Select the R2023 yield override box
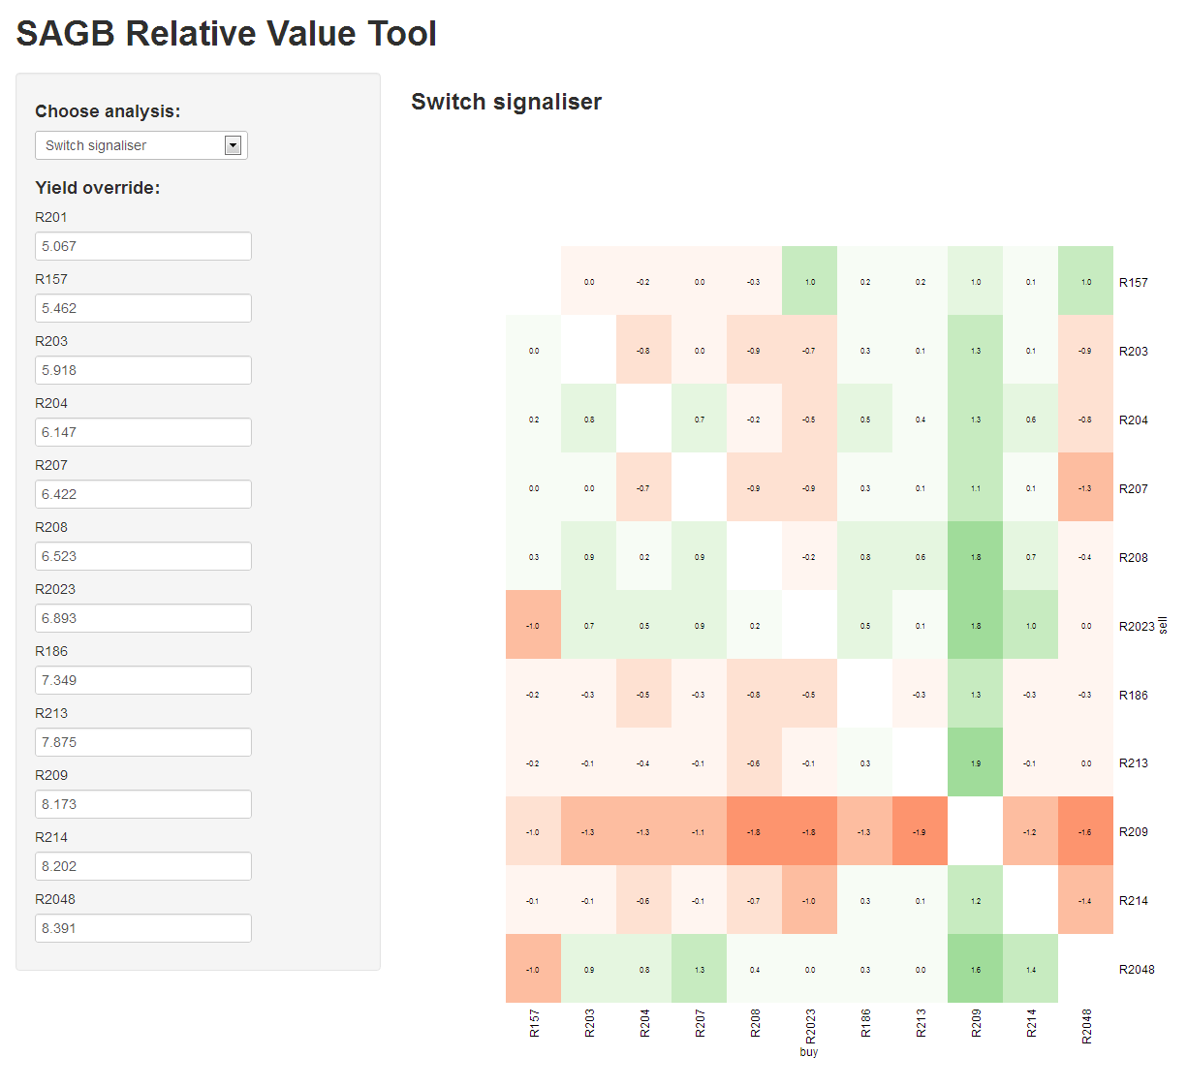 click(142, 618)
